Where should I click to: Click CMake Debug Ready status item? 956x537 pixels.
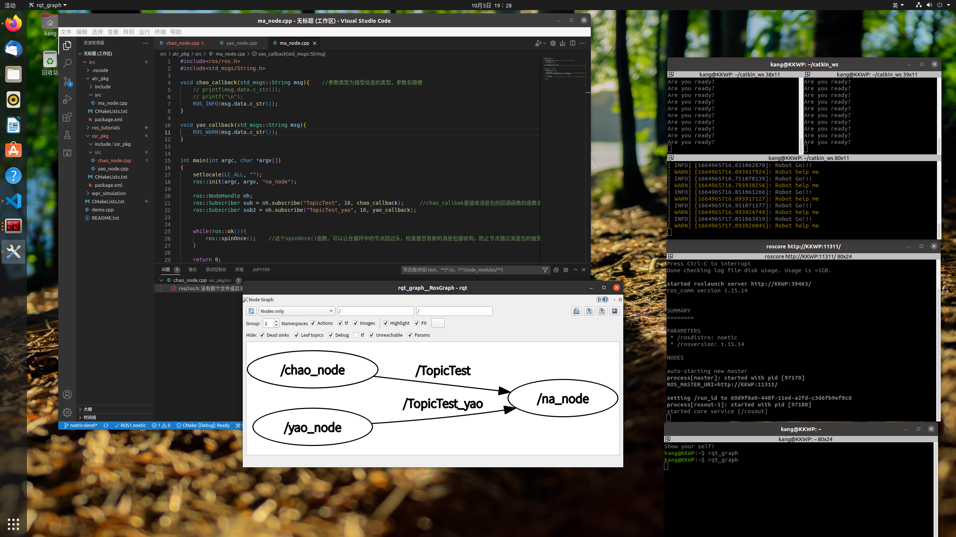pos(203,425)
